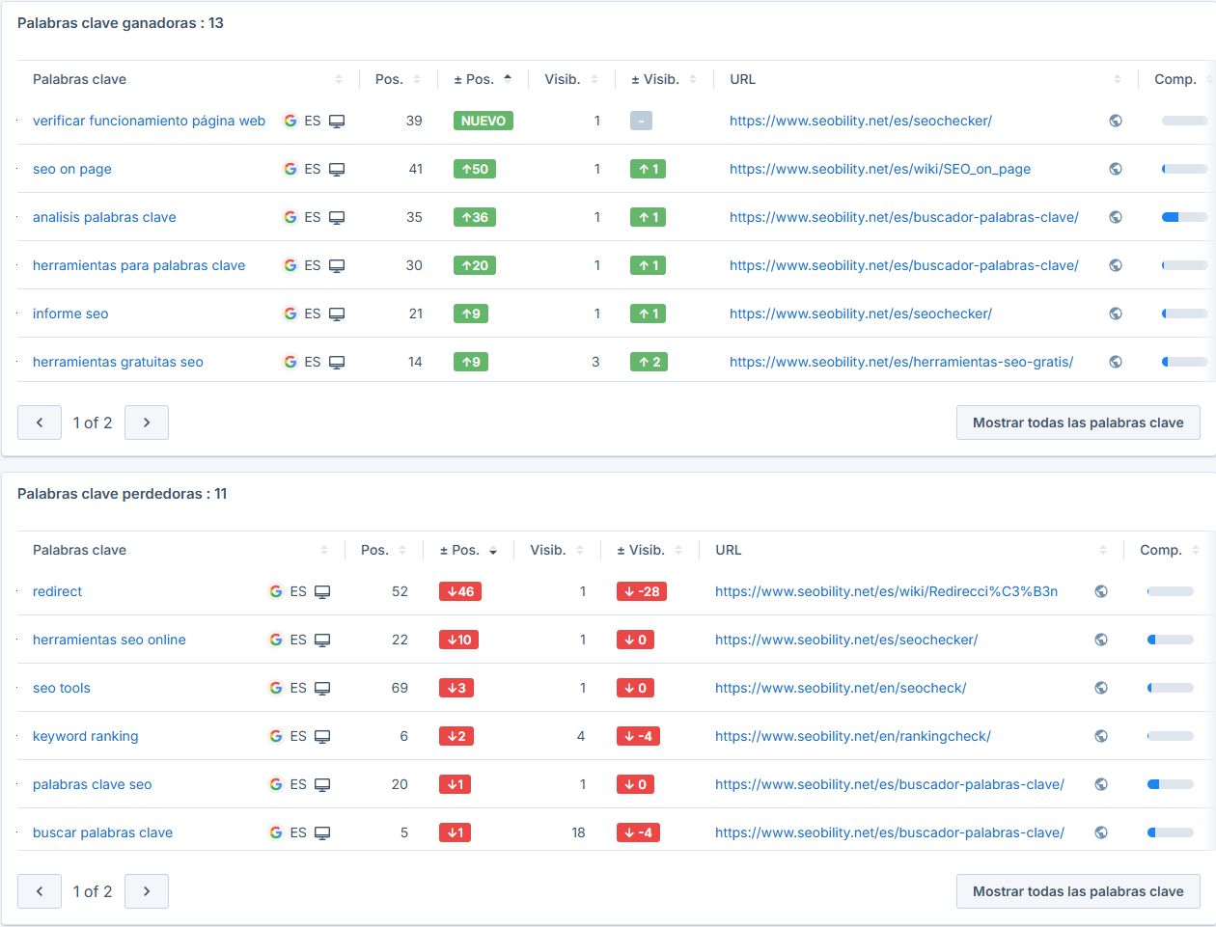
Task: Click desktop monitor icon in 'buscar palabras clave' row
Action: 322,833
